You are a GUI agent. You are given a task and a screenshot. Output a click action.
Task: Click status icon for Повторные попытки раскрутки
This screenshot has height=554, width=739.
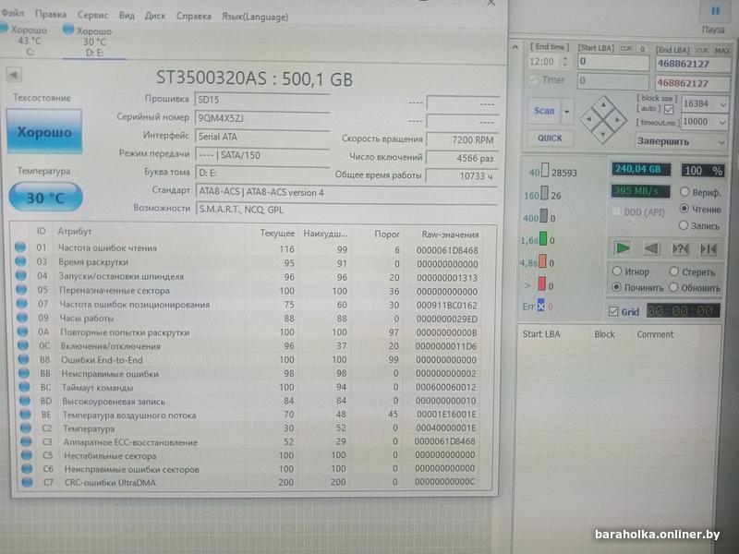click(23, 331)
